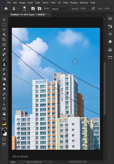
Task: Select the Blur tool
Action: pos(4,84)
